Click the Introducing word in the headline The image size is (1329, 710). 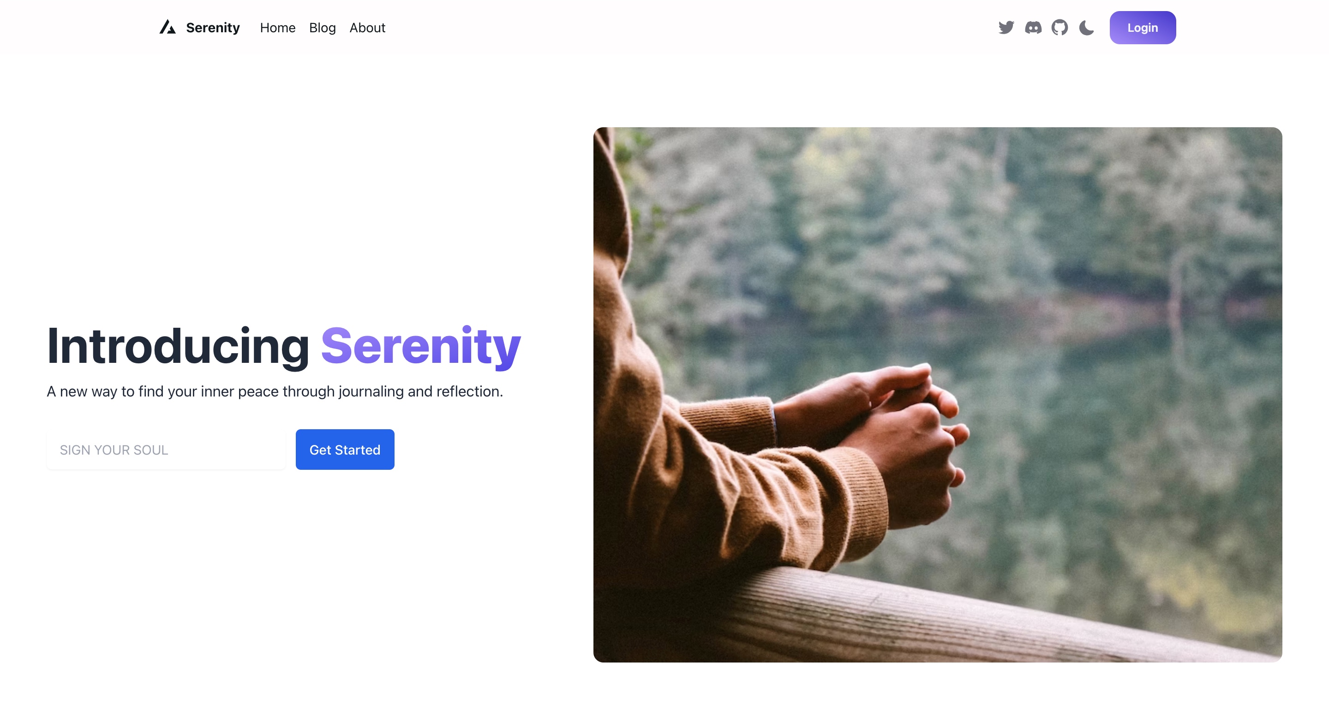tap(178, 347)
